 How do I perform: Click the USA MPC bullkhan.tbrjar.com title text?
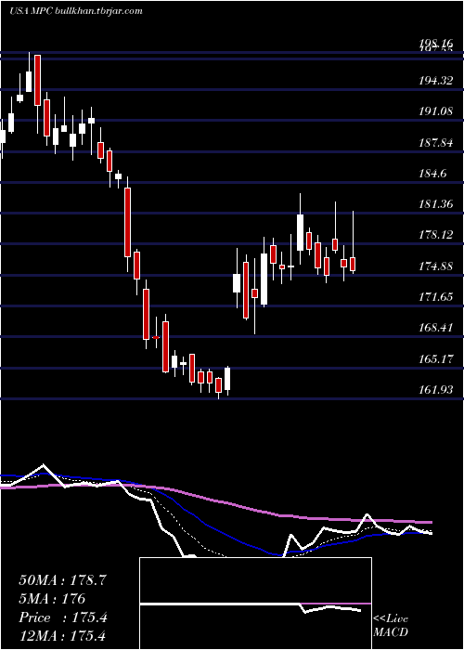[x=76, y=11]
